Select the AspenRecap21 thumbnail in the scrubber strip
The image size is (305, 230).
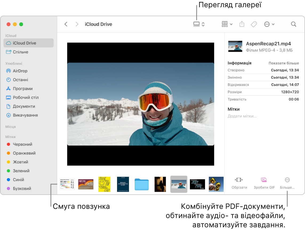tap(179, 184)
